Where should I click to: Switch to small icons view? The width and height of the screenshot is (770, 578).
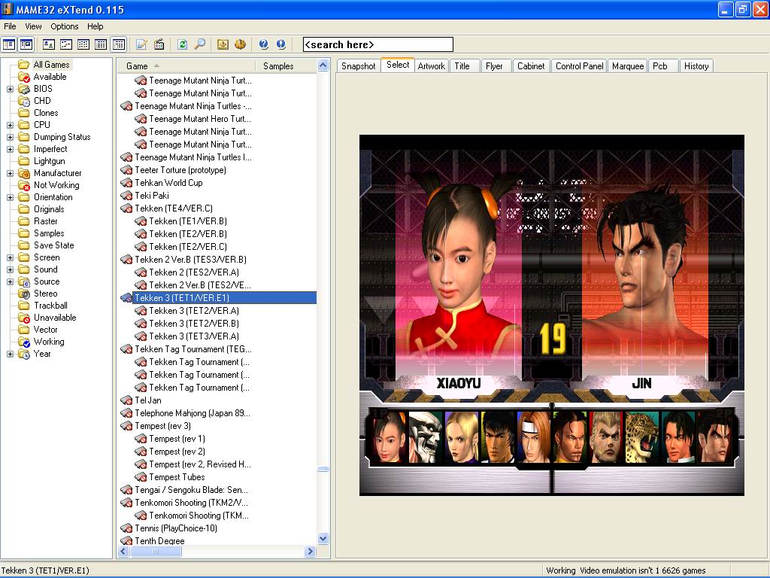tap(66, 44)
